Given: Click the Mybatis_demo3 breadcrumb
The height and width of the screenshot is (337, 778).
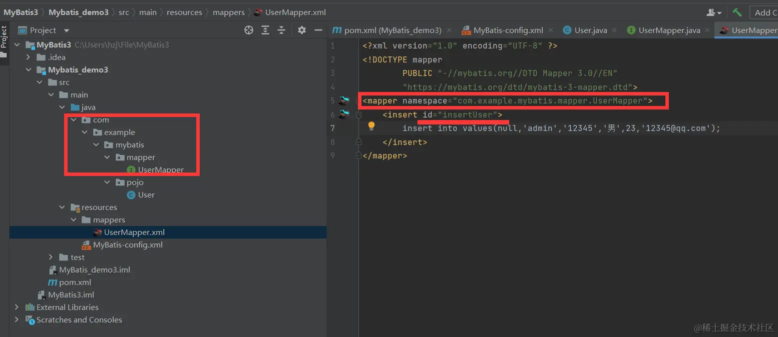Looking at the screenshot, I should pyautogui.click(x=78, y=12).
